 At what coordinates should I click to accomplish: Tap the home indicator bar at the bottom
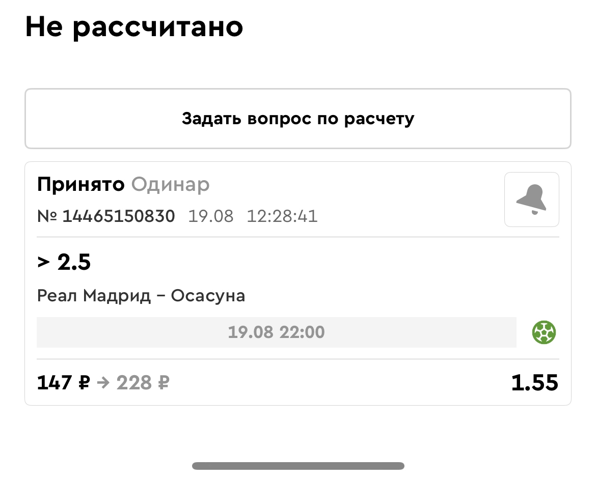tap(298, 466)
